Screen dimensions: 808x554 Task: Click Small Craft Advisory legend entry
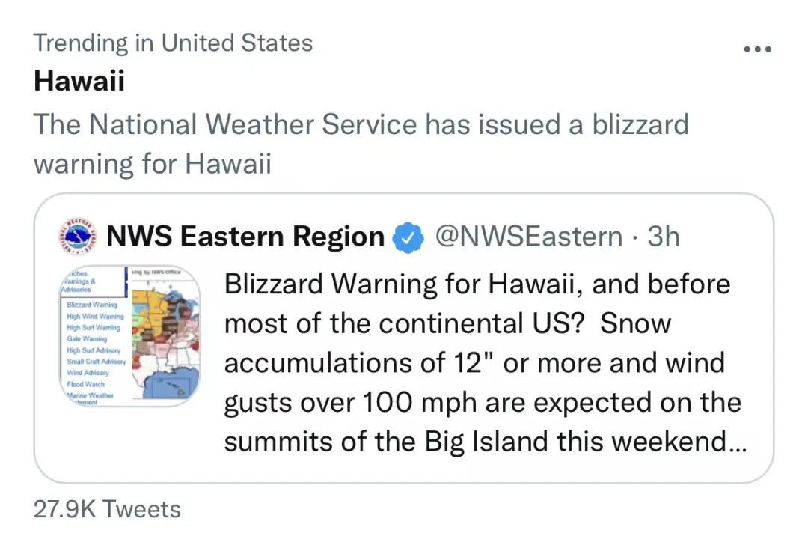coord(96,361)
